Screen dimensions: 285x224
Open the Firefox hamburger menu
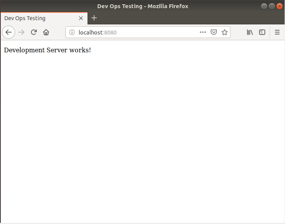point(277,33)
